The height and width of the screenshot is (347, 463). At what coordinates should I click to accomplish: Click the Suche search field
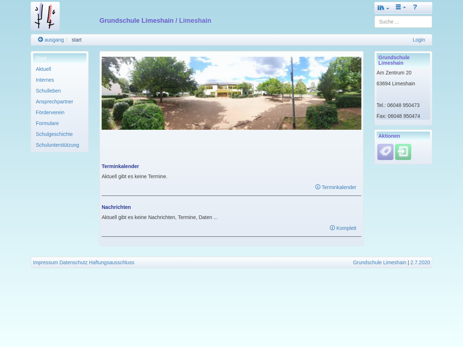[403, 22]
